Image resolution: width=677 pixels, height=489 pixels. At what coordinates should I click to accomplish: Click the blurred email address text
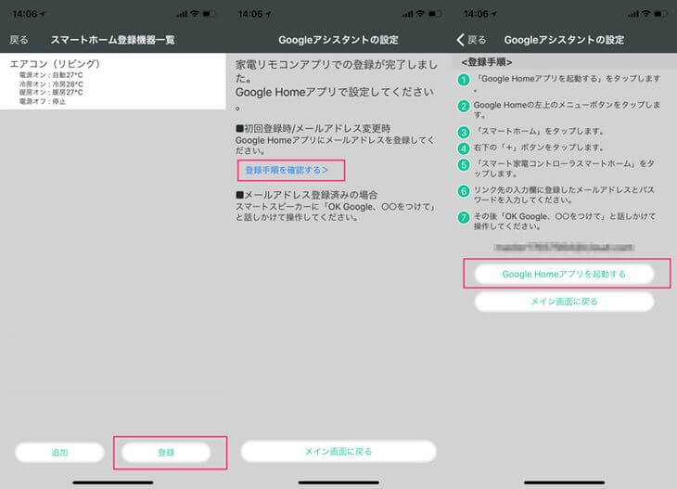564,247
